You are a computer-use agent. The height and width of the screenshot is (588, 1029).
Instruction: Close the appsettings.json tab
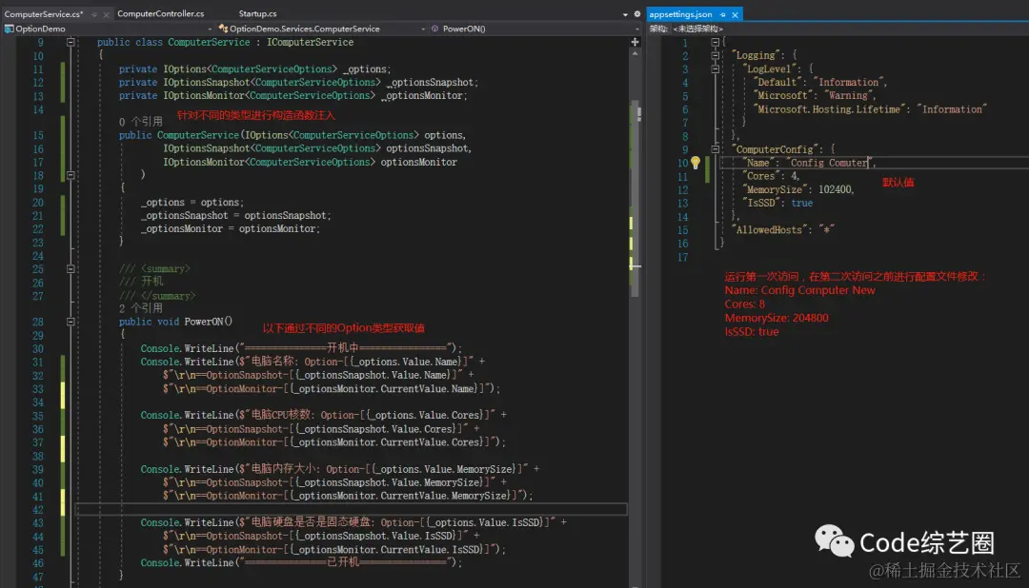(735, 14)
